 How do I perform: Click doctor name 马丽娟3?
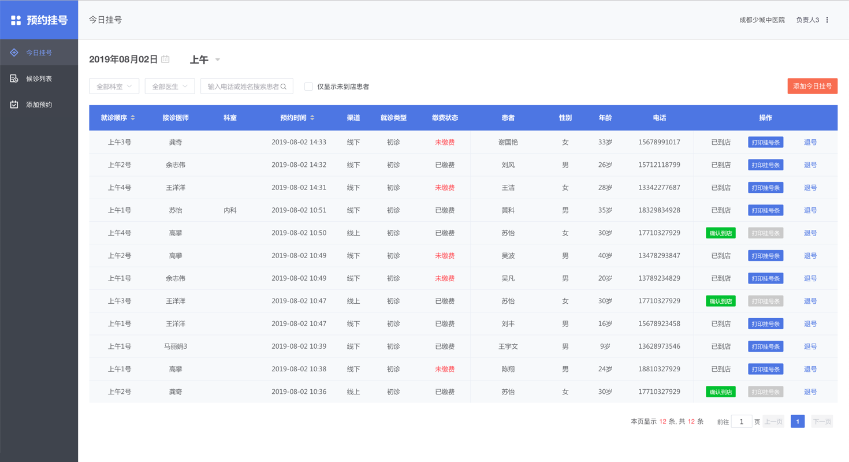click(176, 346)
